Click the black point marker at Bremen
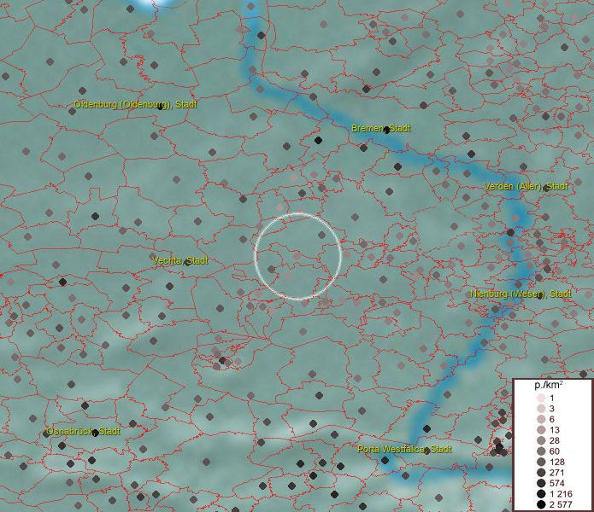The width and height of the screenshot is (594, 512). click(386, 131)
